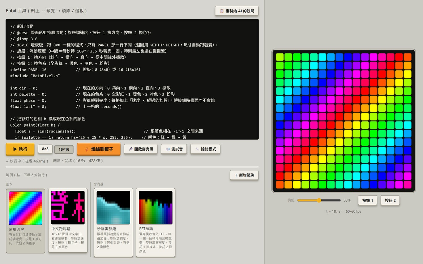Enable debug mode 除錯模式
Viewport: 423px width, 264px height.
pos(205,149)
